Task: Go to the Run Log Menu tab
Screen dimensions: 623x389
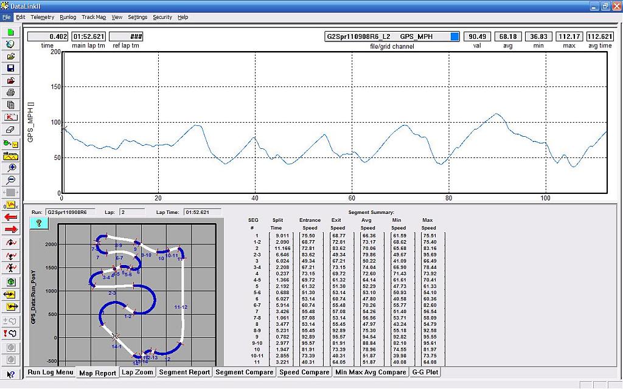Action: pos(50,372)
